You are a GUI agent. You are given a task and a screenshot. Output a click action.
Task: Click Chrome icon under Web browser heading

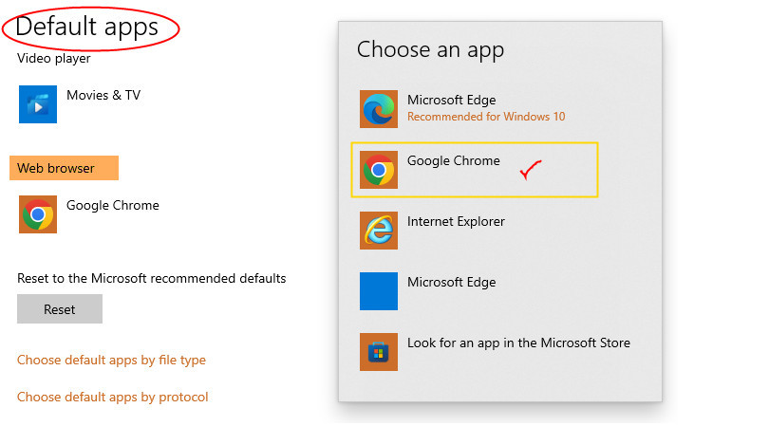(38, 214)
